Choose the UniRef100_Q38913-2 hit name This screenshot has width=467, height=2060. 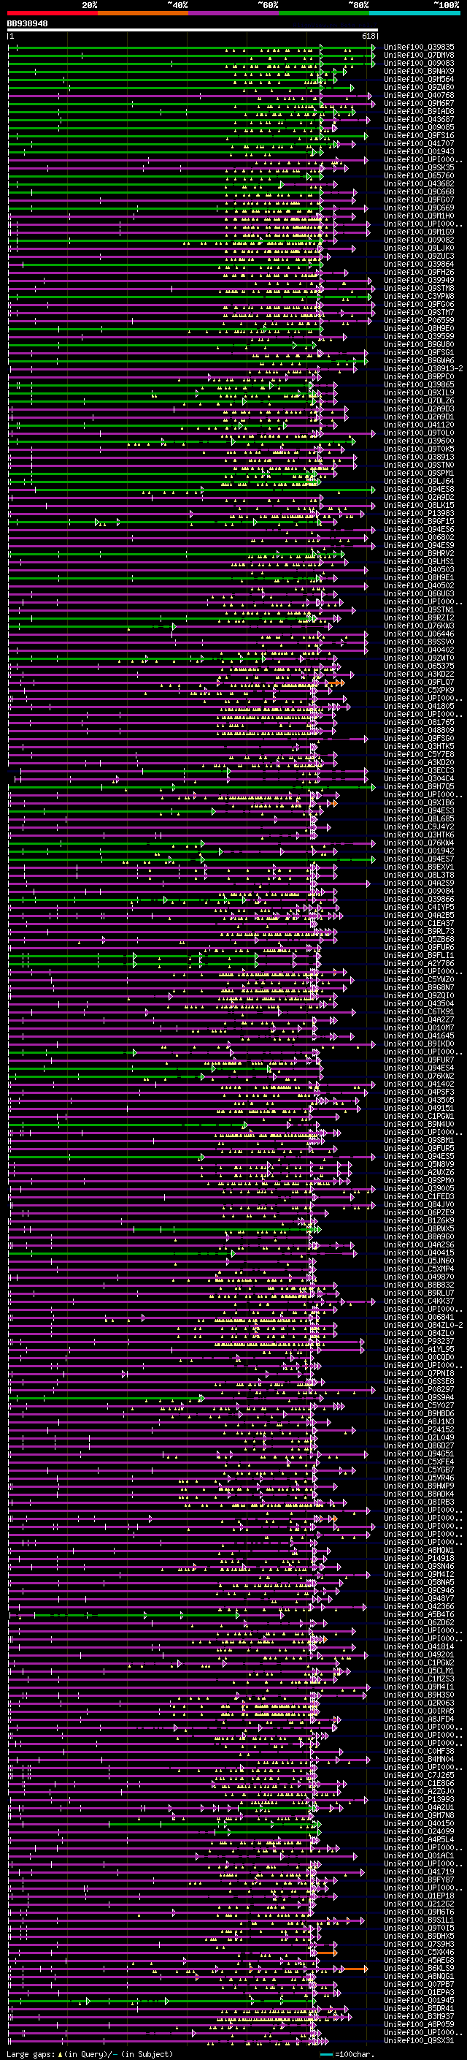tap(423, 368)
